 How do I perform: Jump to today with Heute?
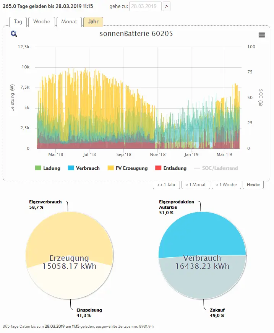[253, 185]
